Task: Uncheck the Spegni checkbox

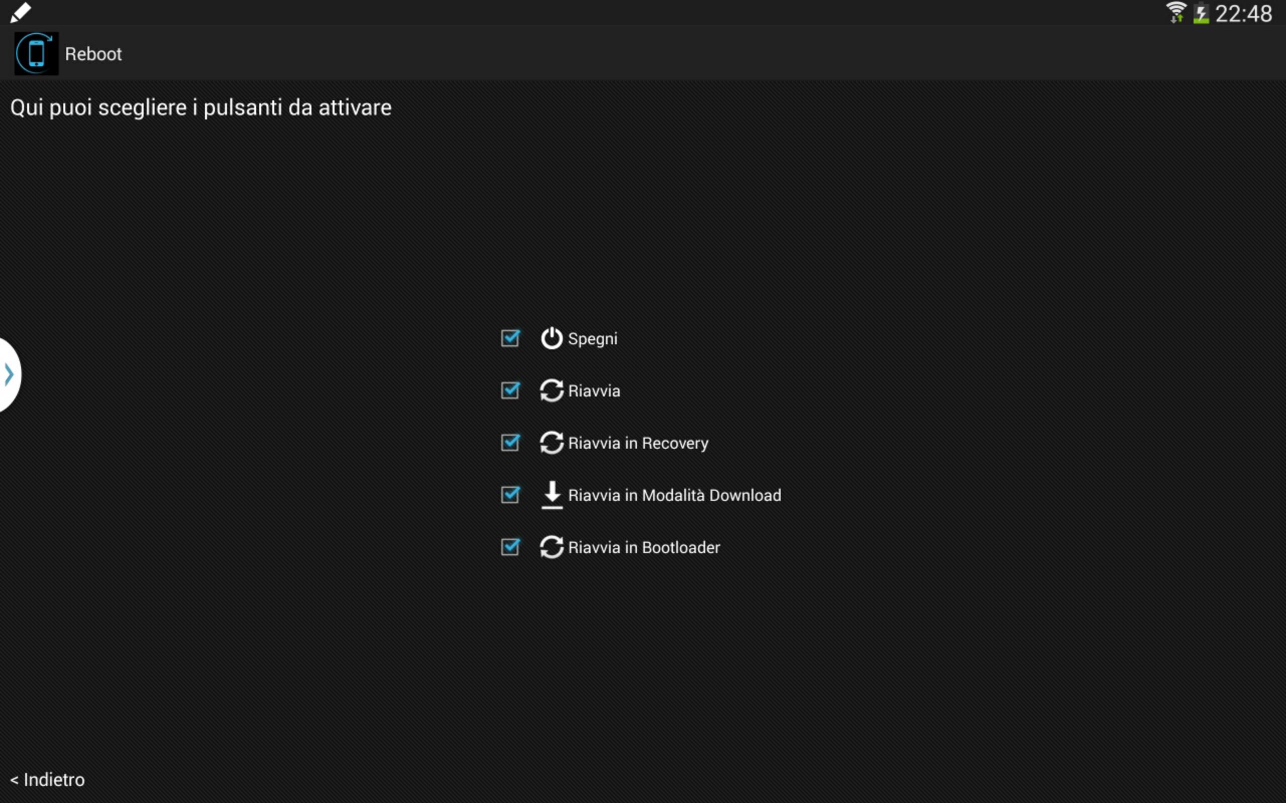Action: 510,338
